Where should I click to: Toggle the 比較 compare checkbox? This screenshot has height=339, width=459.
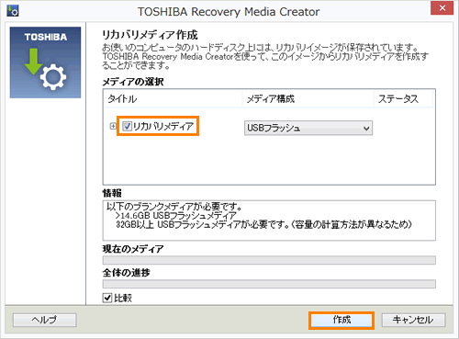(x=107, y=298)
